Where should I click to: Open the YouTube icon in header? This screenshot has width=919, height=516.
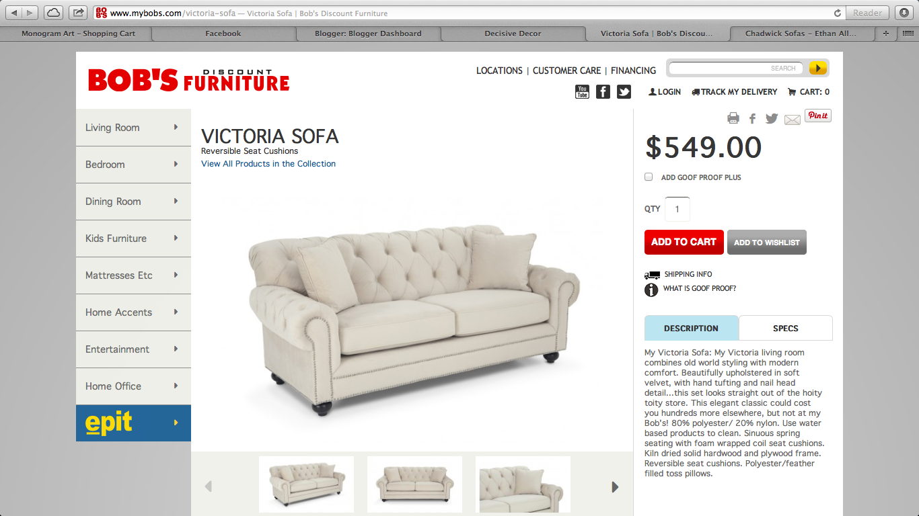583,92
